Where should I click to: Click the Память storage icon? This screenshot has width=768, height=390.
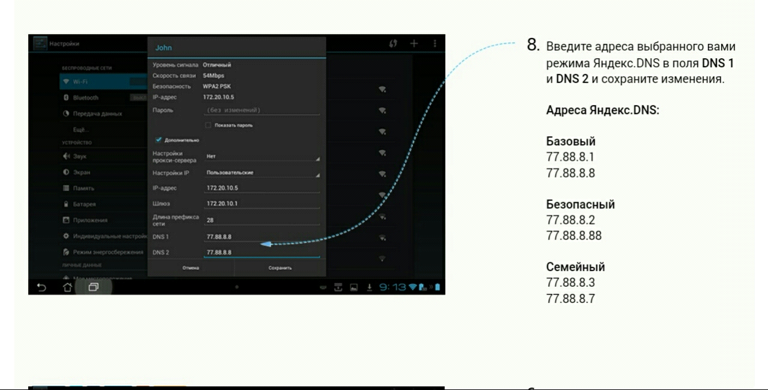point(67,188)
